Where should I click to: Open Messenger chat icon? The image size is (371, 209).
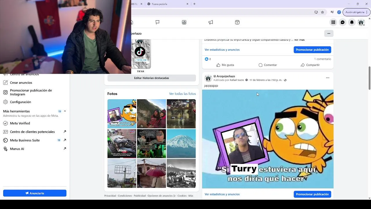(343, 22)
